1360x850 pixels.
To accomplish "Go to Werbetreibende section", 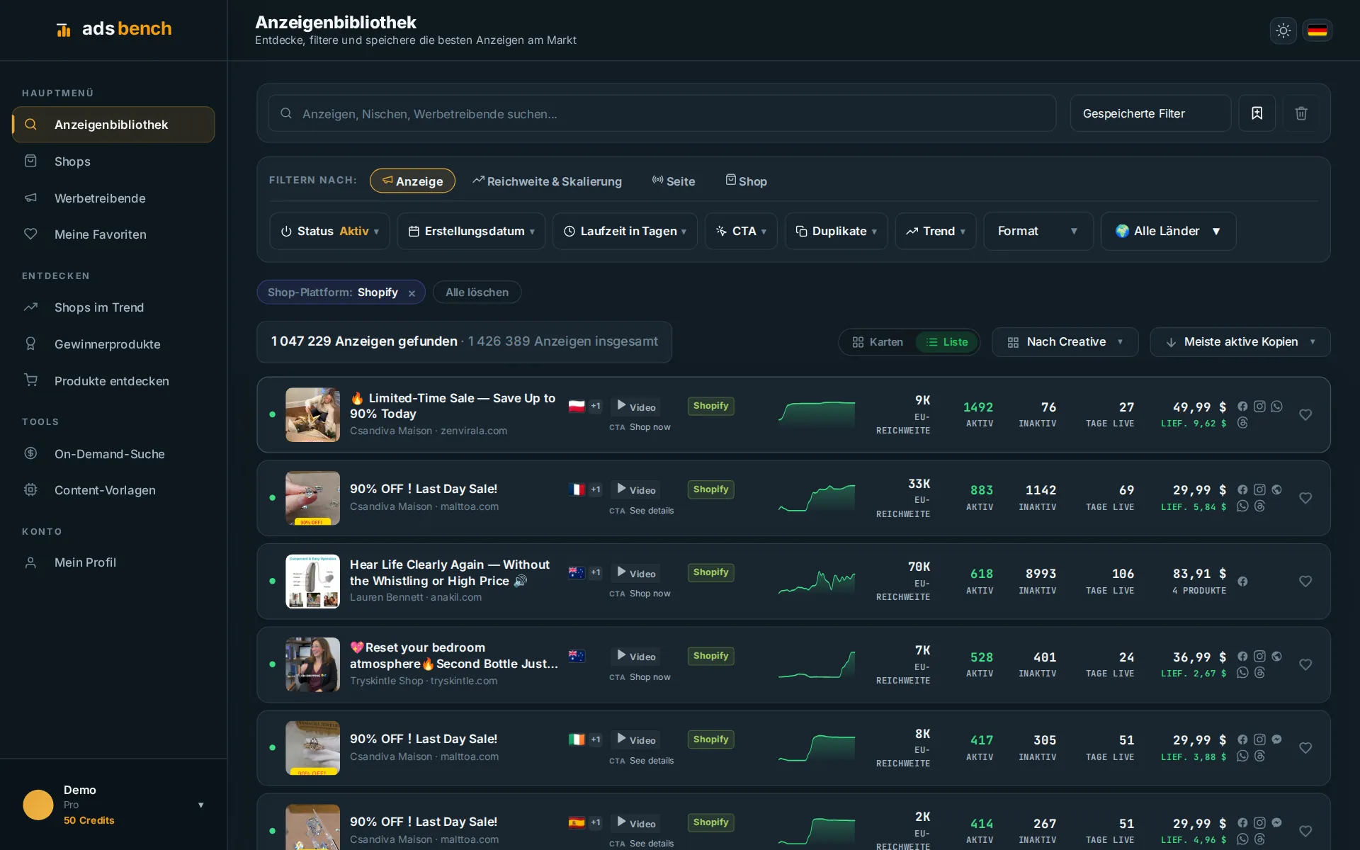I will [x=113, y=198].
